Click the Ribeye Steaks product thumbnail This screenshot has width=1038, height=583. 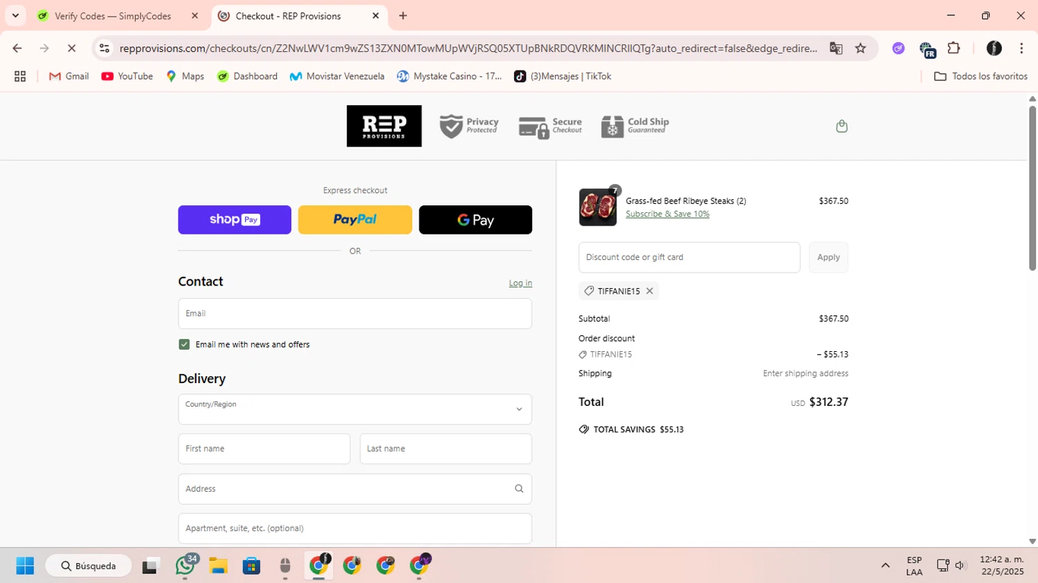pyautogui.click(x=597, y=207)
